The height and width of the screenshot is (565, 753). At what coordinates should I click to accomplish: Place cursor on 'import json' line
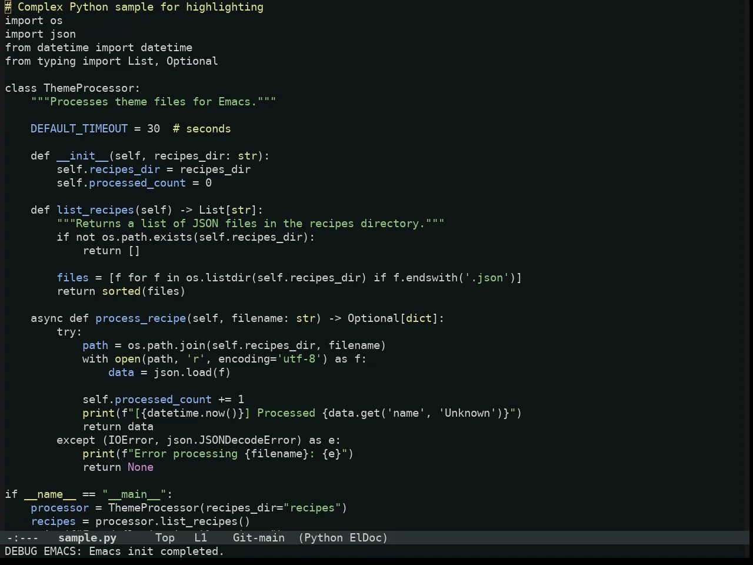pos(40,34)
